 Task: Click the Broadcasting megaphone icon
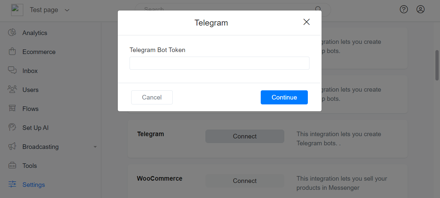[x=12, y=146]
